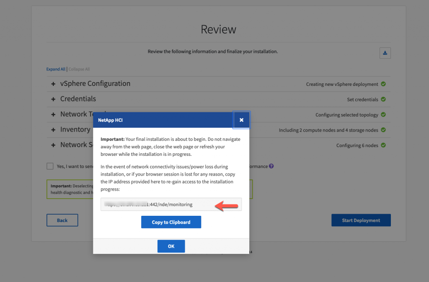Click the Review page heading
Image resolution: width=429 pixels, height=282 pixels.
pyautogui.click(x=218, y=29)
